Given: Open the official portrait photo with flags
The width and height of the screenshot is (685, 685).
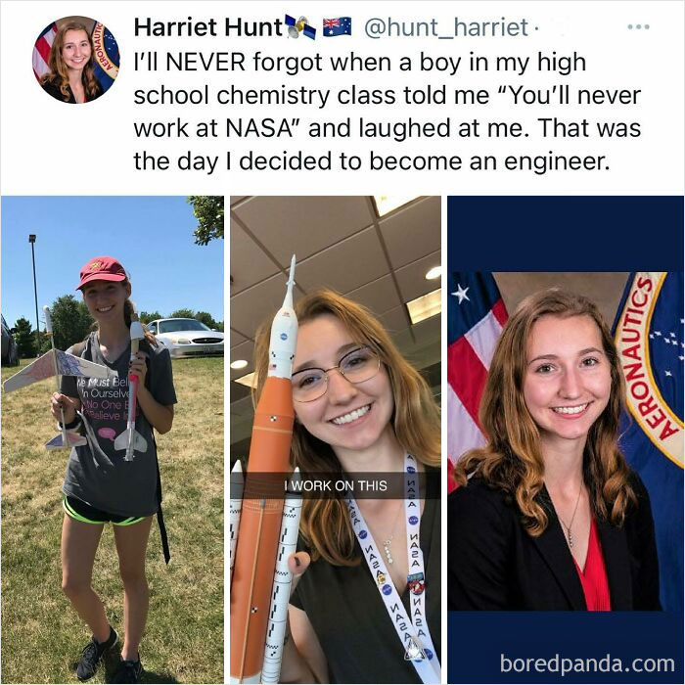Looking at the screenshot, I should pyautogui.click(x=566, y=439).
